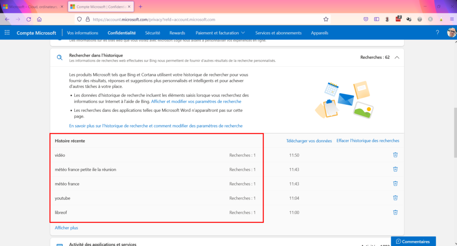Click the 11:50 timestamp

(x=294, y=155)
